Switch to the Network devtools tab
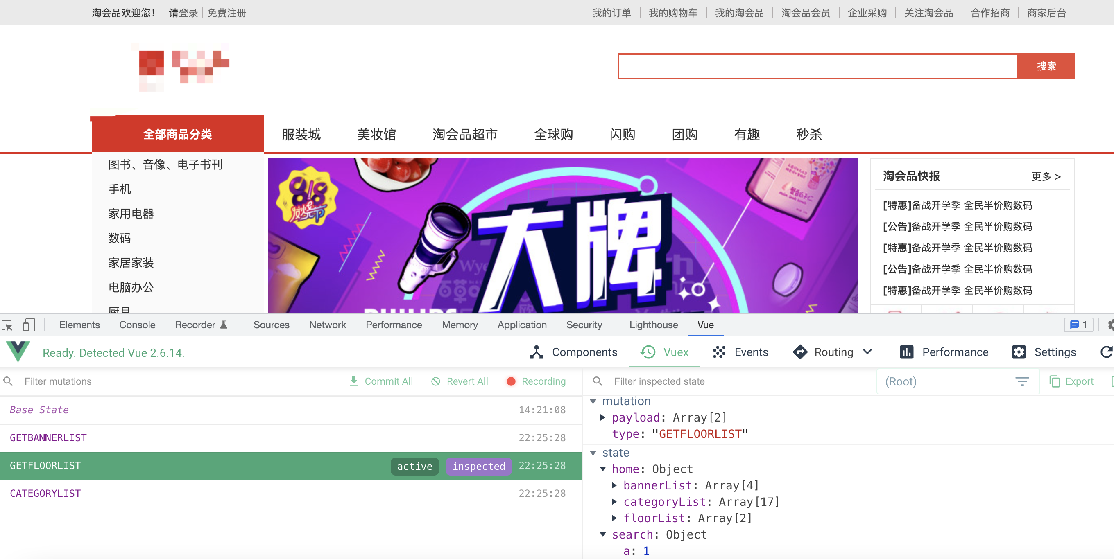Image resolution: width=1114 pixels, height=559 pixels. click(327, 325)
